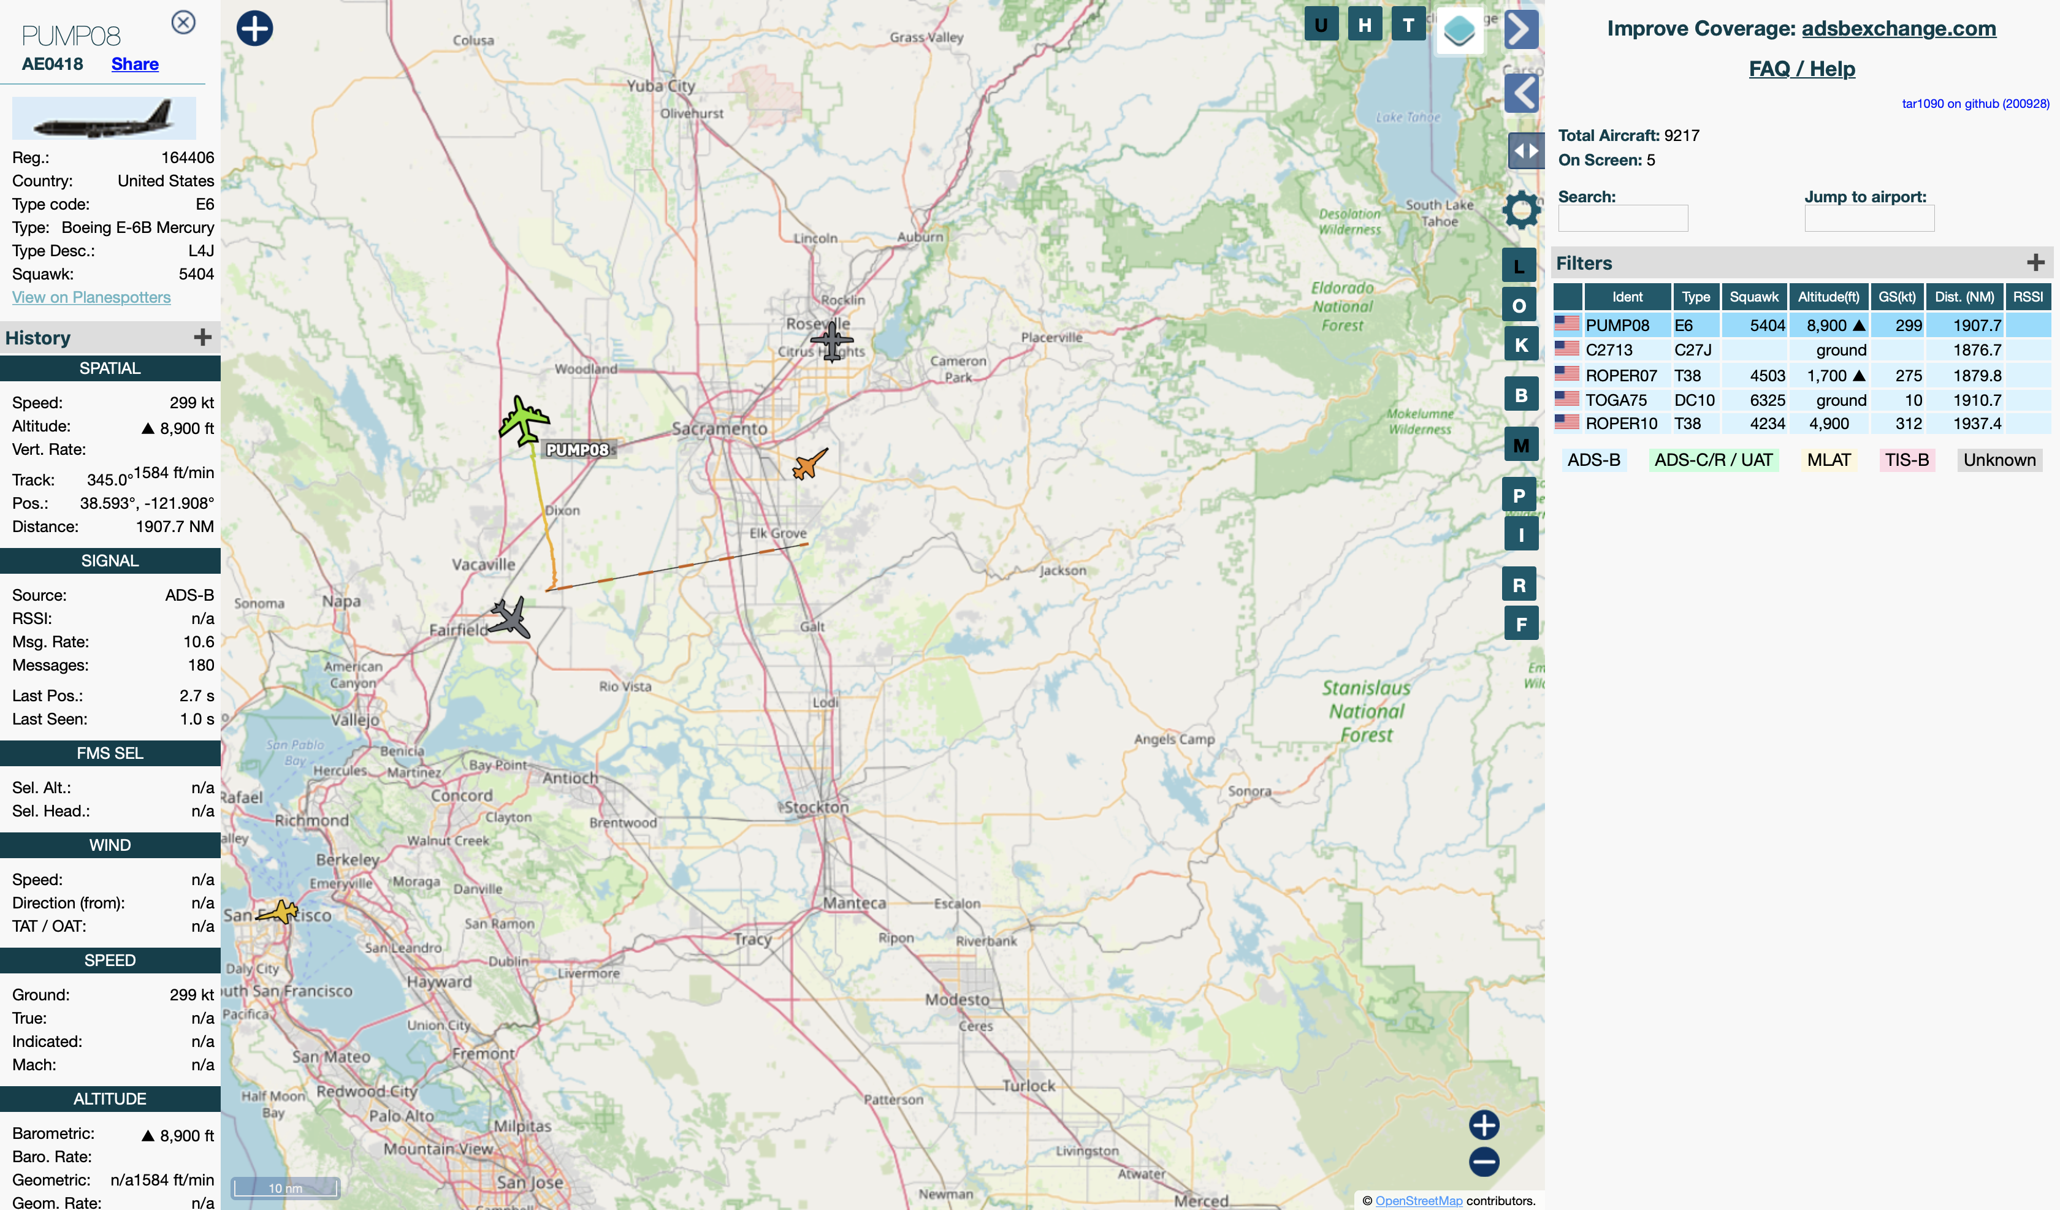Click the TIS-B legend swatch
This screenshot has width=2060, height=1210.
1906,460
